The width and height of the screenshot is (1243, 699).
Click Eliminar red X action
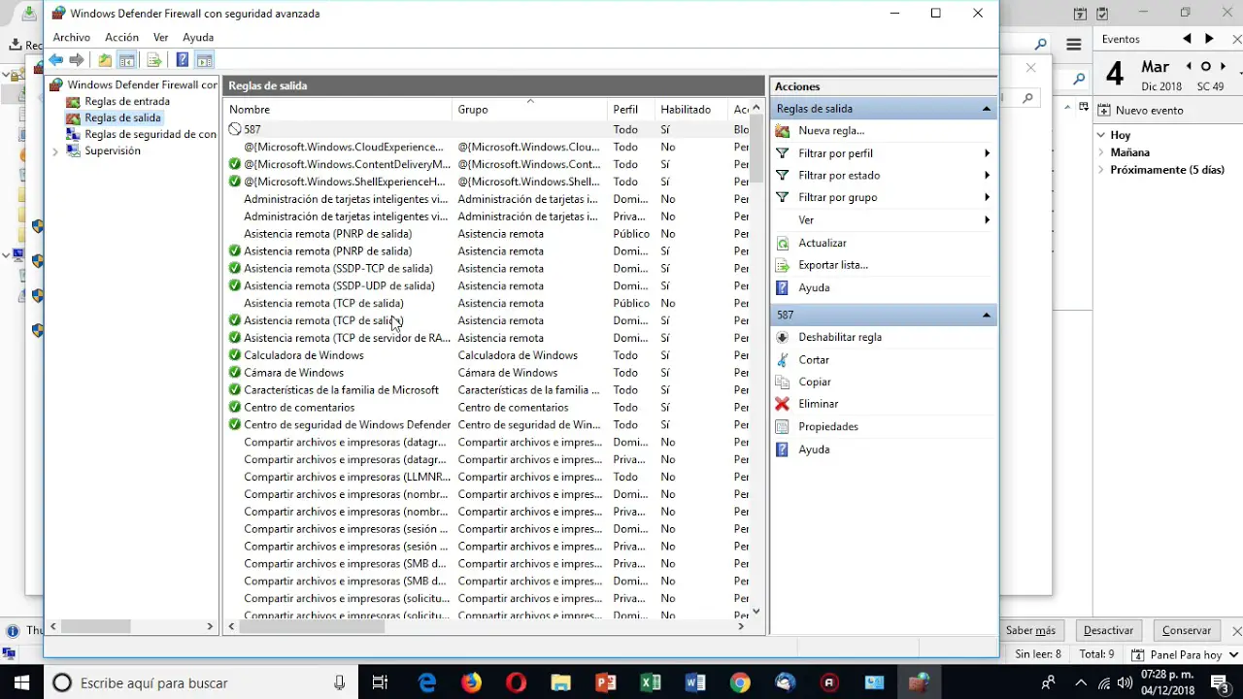(x=818, y=404)
